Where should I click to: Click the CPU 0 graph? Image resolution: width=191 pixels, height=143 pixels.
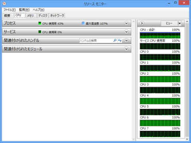coord(160,57)
